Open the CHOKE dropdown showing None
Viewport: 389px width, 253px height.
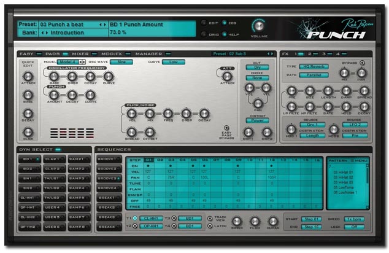[x=257, y=78]
